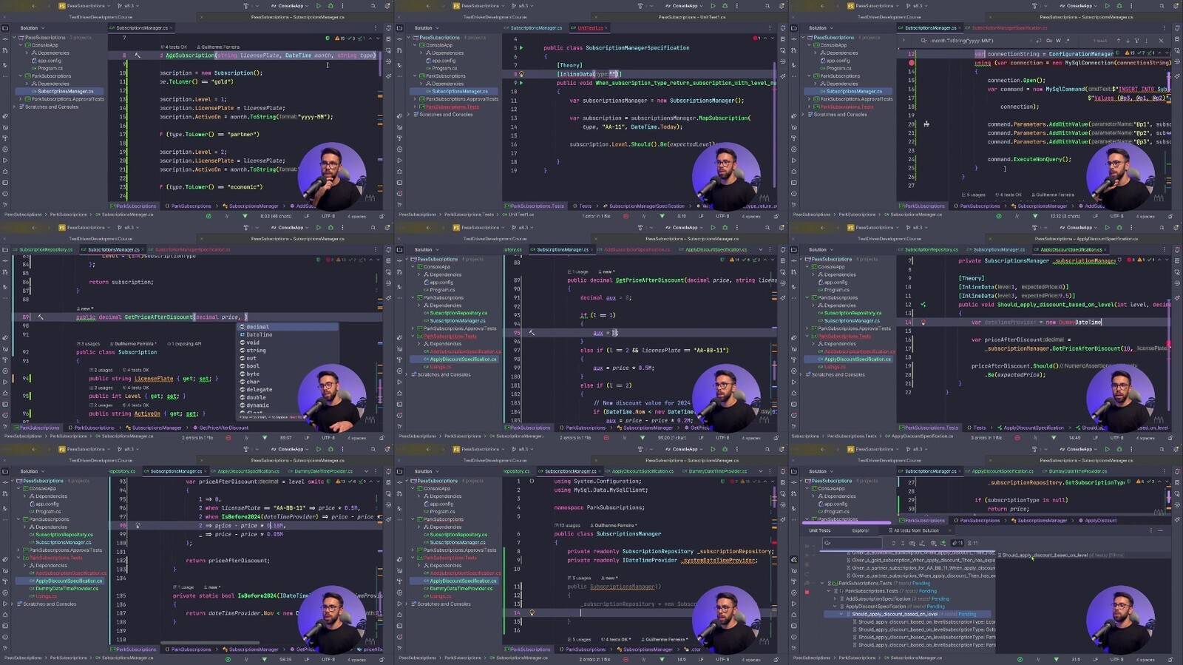1183x665 pixels.
Task: Click the warnings count indicator in AddSubscription editor
Action: (339, 38)
